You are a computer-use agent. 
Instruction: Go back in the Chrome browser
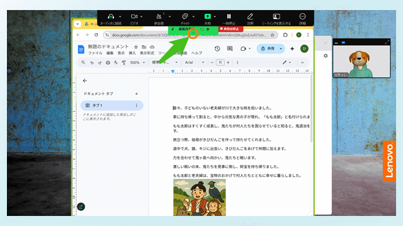point(78,35)
